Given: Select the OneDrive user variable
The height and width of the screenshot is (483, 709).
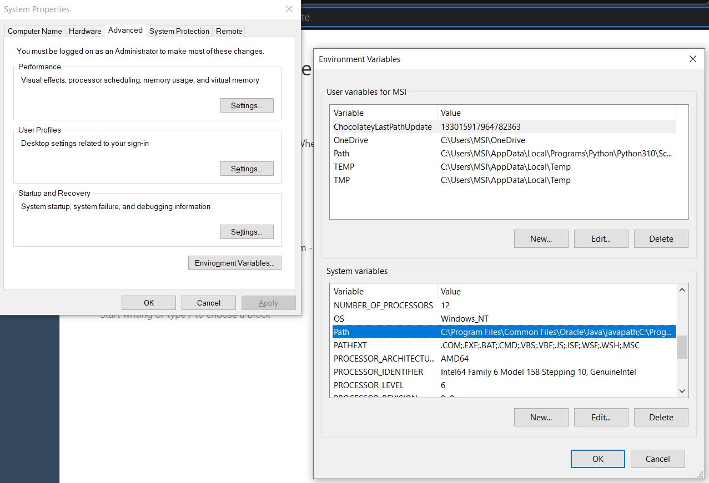Looking at the screenshot, I should pyautogui.click(x=504, y=140).
